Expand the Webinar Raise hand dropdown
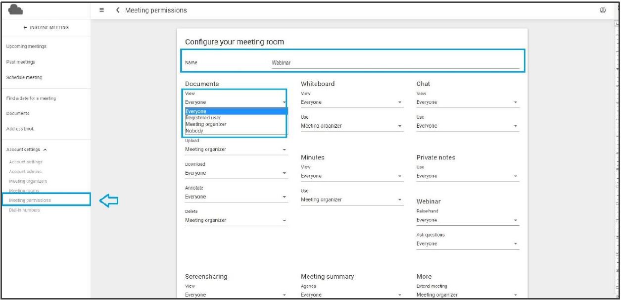The image size is (621, 300). click(x=468, y=220)
